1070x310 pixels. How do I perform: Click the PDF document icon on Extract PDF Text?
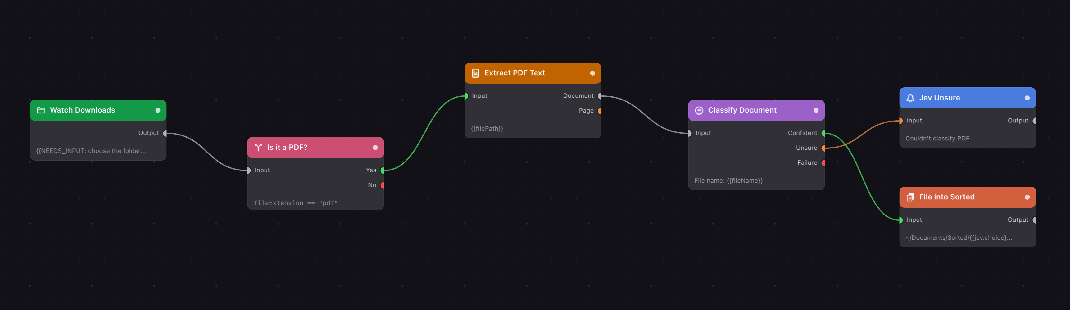(x=476, y=73)
